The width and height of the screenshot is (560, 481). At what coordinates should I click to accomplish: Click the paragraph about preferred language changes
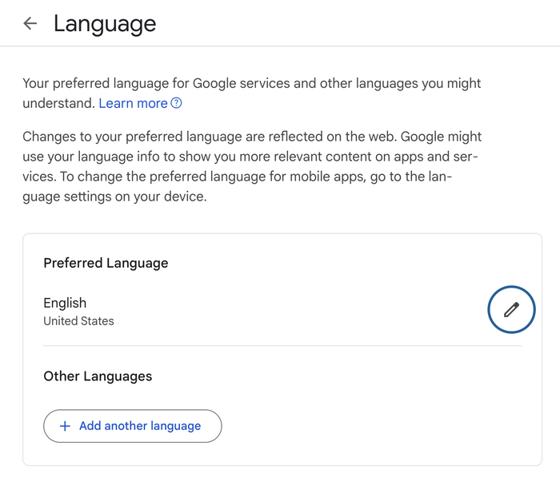point(252,166)
